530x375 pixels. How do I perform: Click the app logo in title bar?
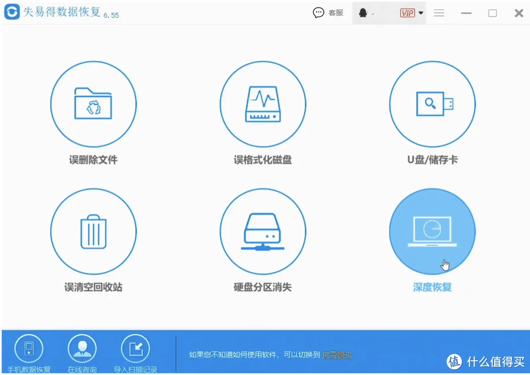[12, 12]
